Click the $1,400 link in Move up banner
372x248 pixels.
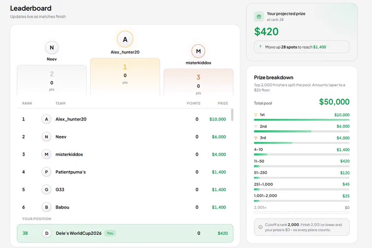319,47
